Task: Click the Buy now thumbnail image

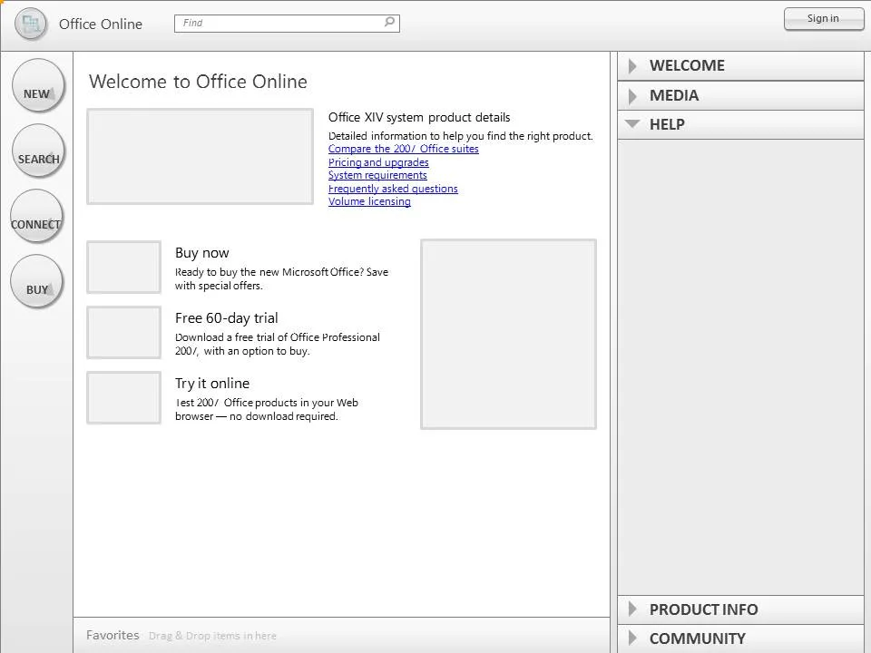Action: click(124, 267)
